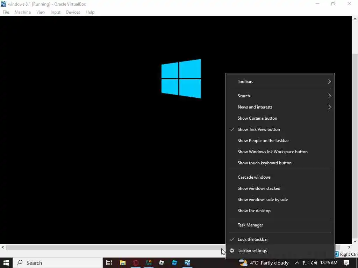Close the VirtualBox window
The height and width of the screenshot is (268, 358).
pos(349,3)
